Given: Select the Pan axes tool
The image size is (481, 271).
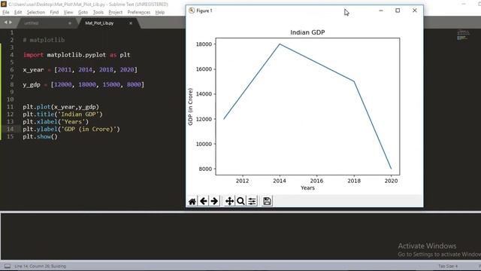Looking at the screenshot, I should (229, 201).
